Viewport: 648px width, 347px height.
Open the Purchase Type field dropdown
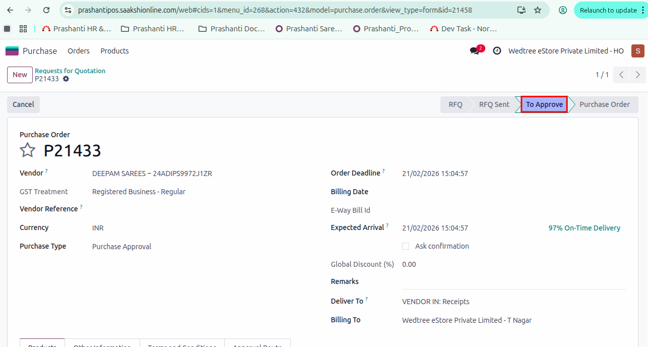coord(122,247)
